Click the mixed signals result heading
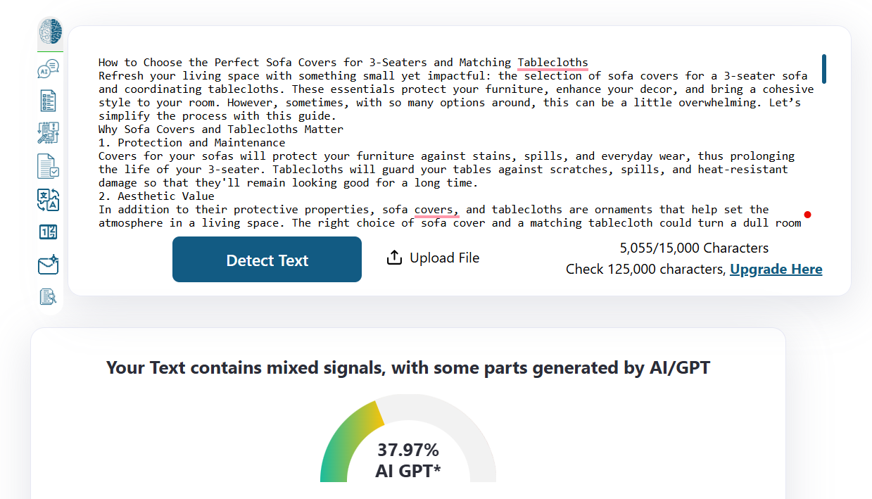This screenshot has width=872, height=499. tap(408, 367)
